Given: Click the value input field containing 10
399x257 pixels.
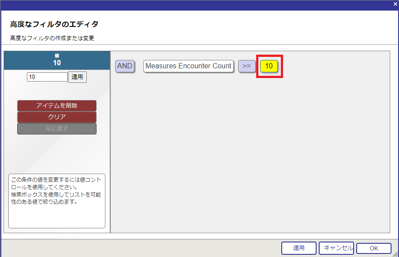Looking at the screenshot, I should [47, 77].
